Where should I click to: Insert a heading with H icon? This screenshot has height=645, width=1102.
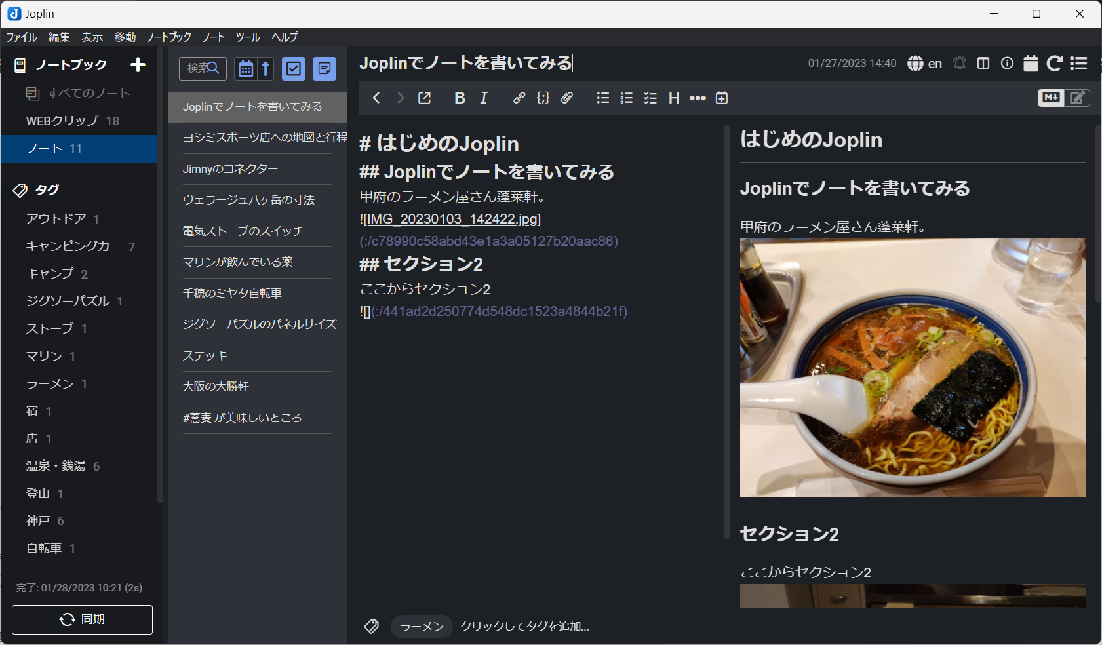(674, 98)
